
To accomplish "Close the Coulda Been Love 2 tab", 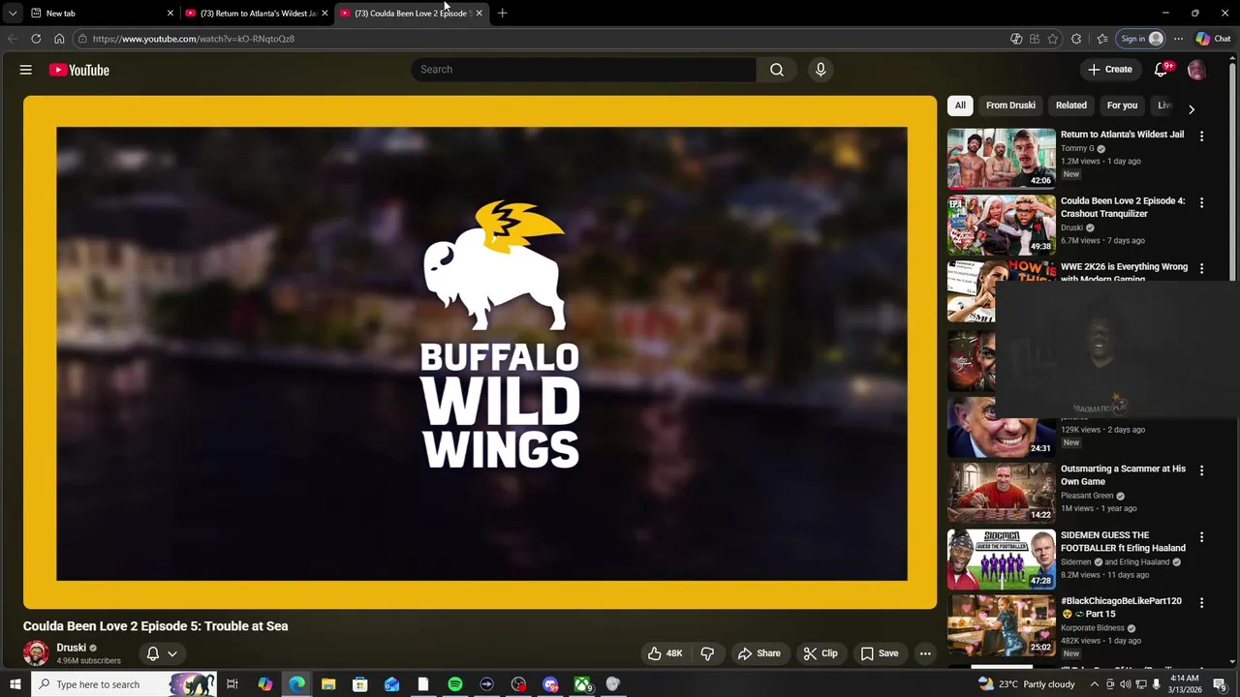I will 479,13.
